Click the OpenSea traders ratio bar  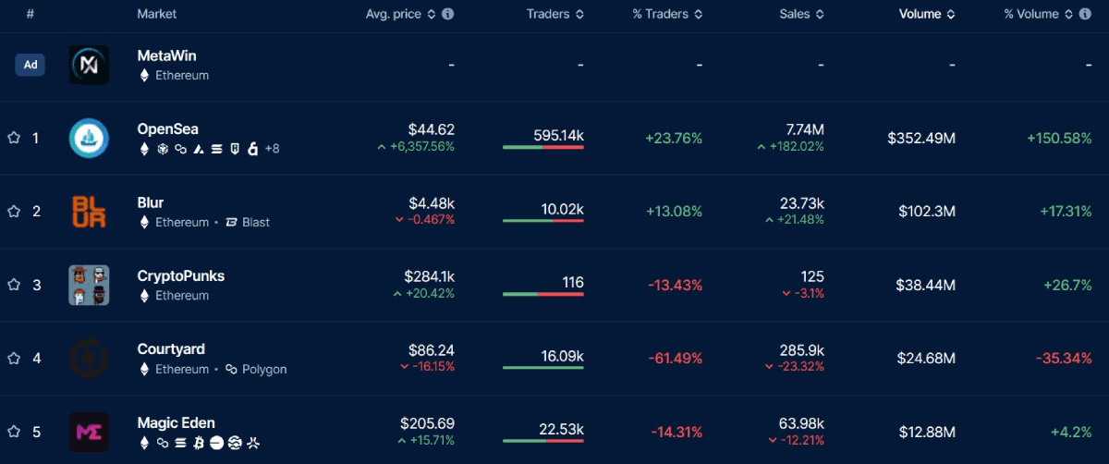(x=542, y=147)
